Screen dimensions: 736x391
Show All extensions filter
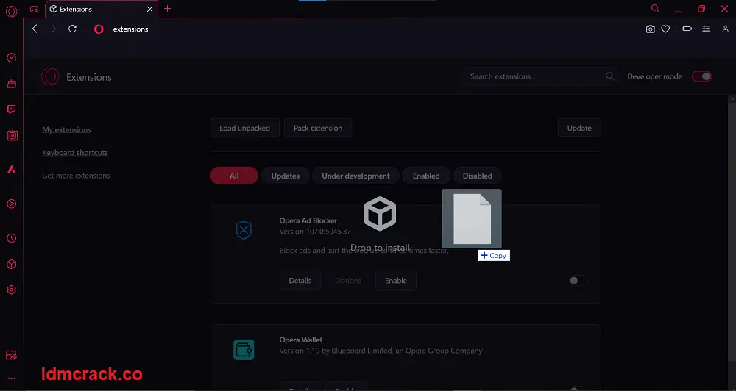pos(234,176)
